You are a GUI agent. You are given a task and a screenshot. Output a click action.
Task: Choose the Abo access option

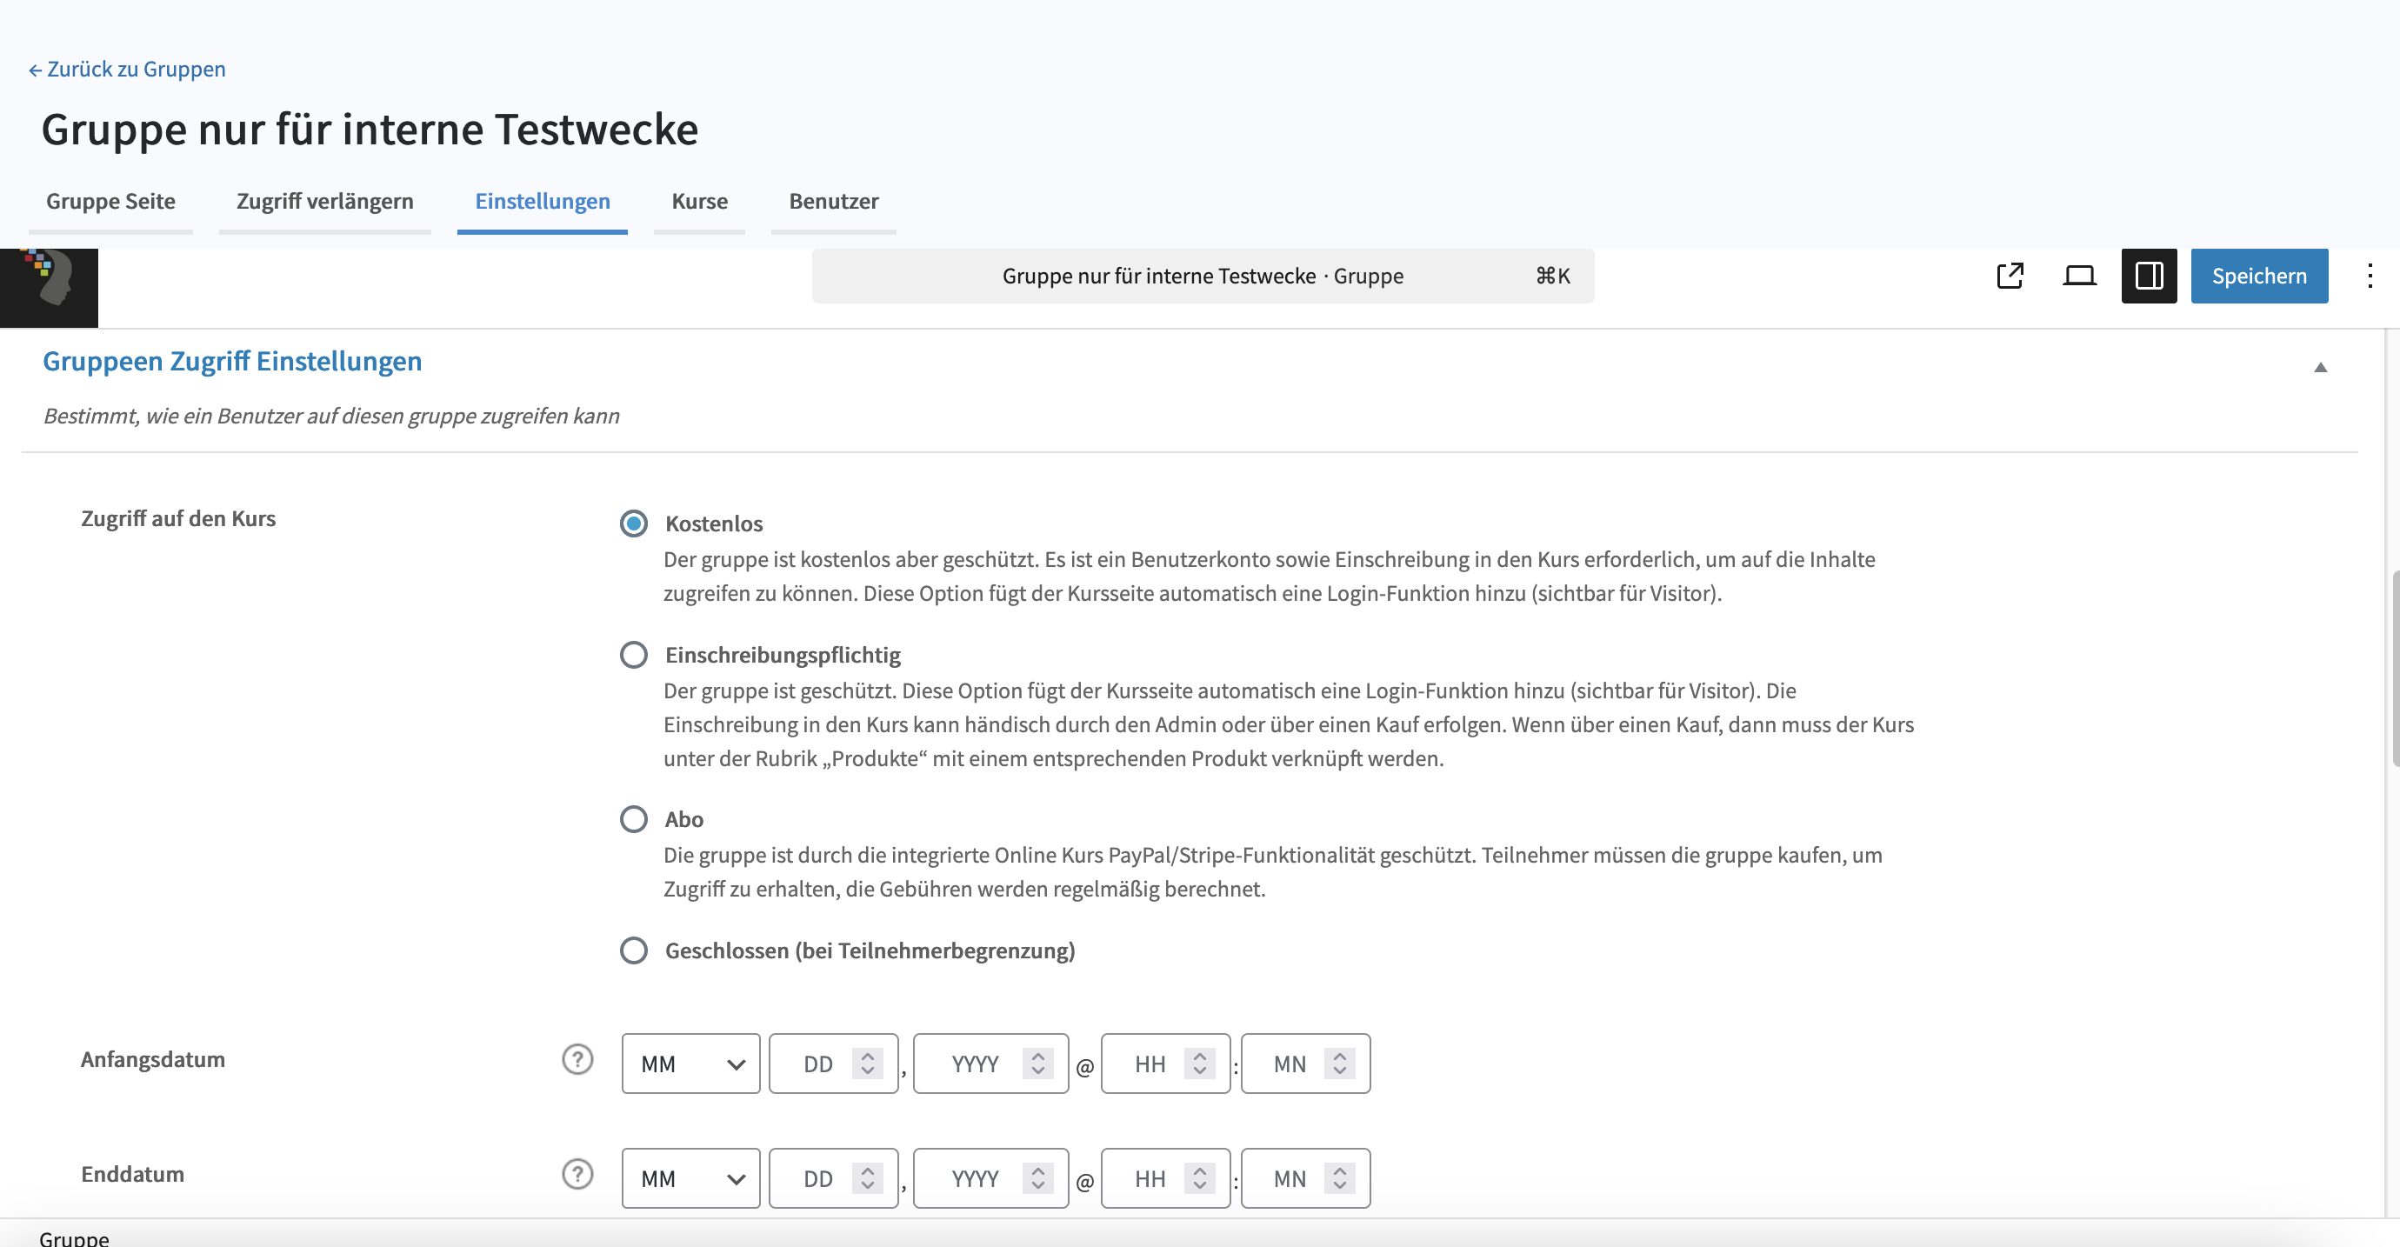pyautogui.click(x=634, y=819)
